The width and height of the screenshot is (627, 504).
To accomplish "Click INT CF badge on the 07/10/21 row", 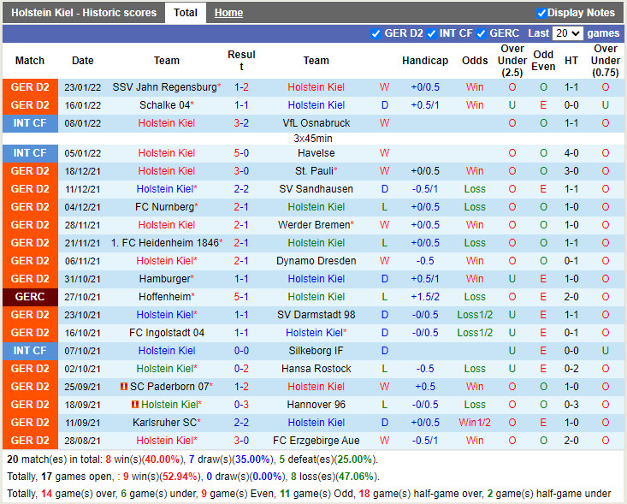I will (x=30, y=351).
